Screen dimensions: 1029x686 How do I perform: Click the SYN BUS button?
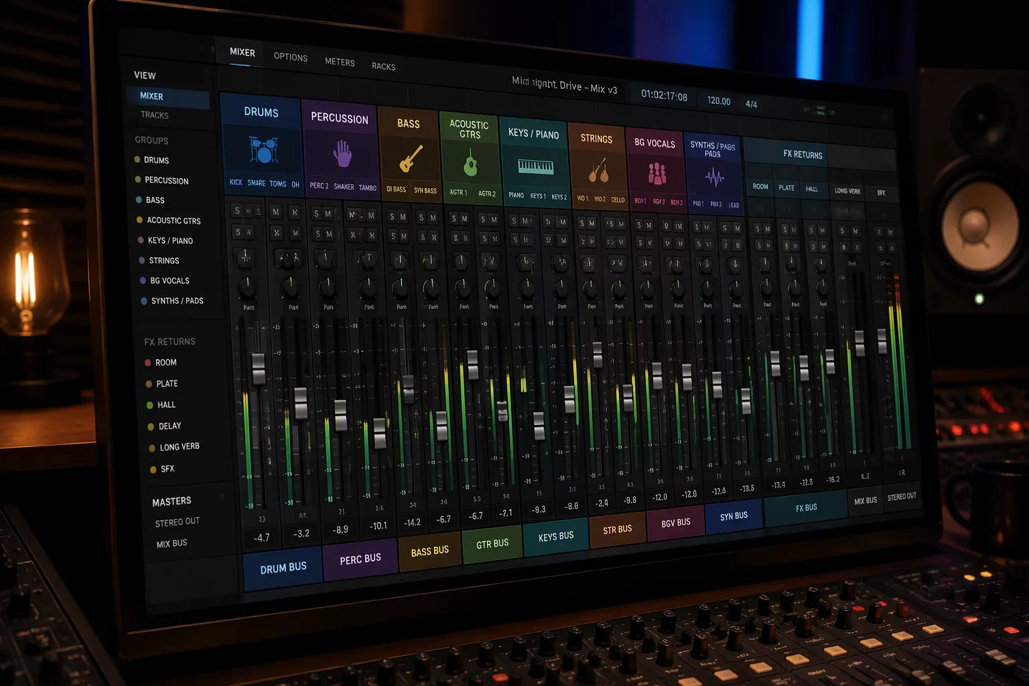(734, 516)
